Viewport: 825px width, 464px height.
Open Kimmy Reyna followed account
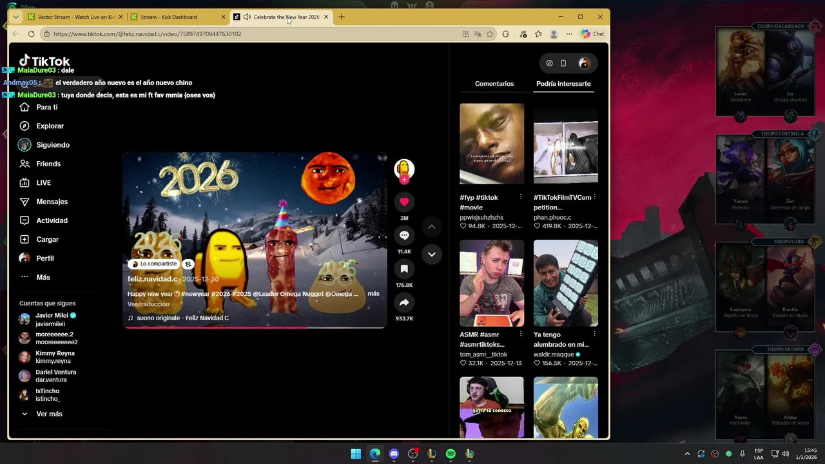pos(46,357)
